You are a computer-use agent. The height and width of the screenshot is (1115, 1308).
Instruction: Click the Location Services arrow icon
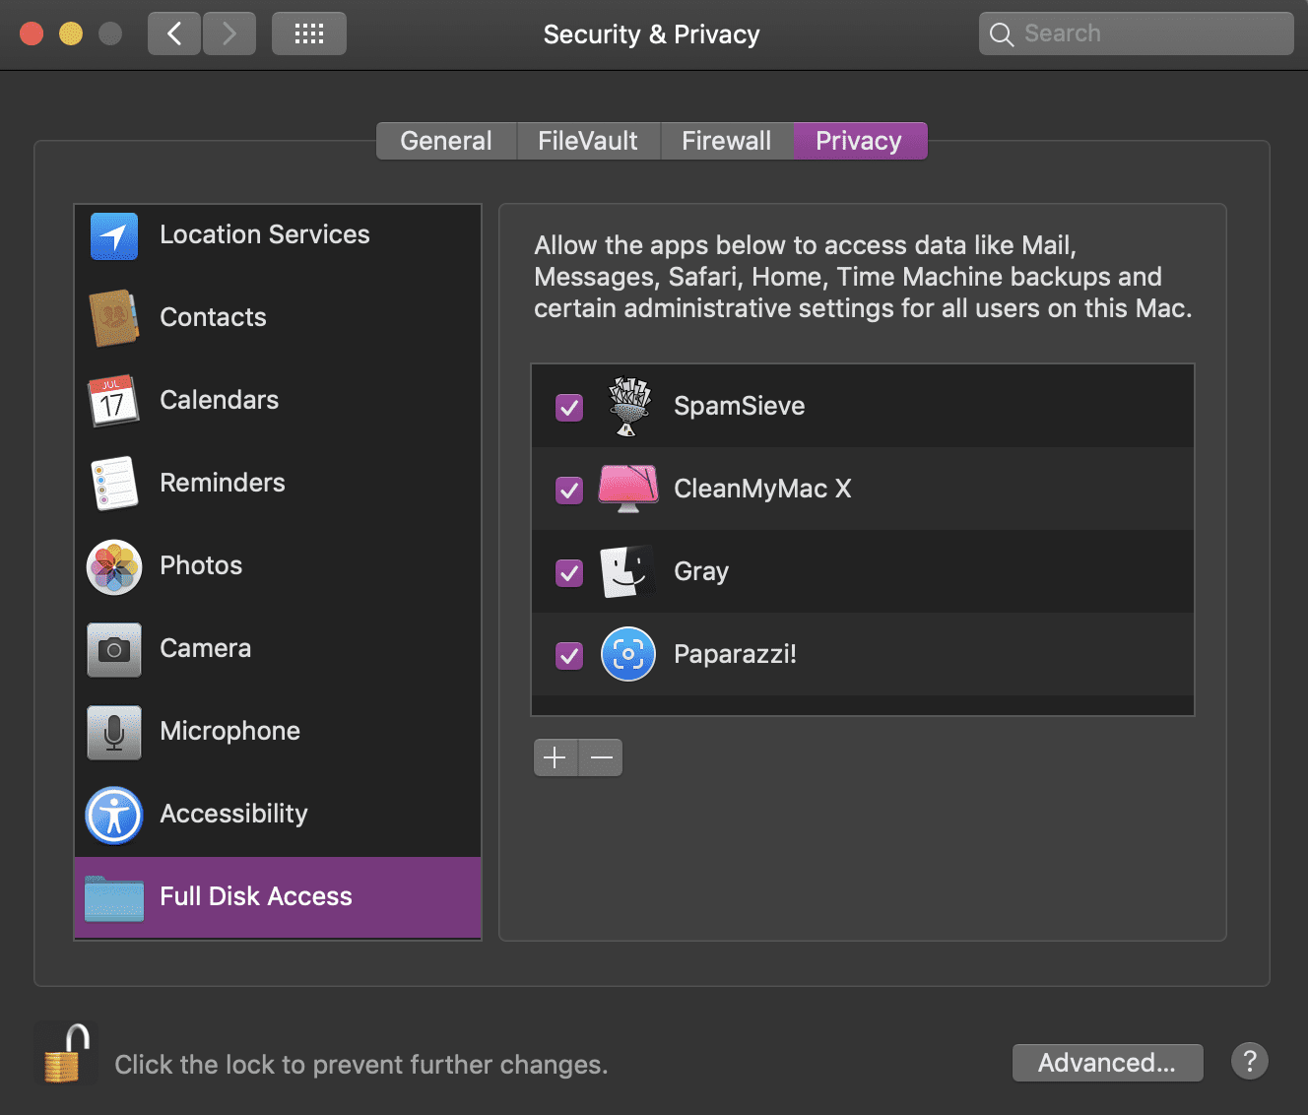click(x=114, y=236)
